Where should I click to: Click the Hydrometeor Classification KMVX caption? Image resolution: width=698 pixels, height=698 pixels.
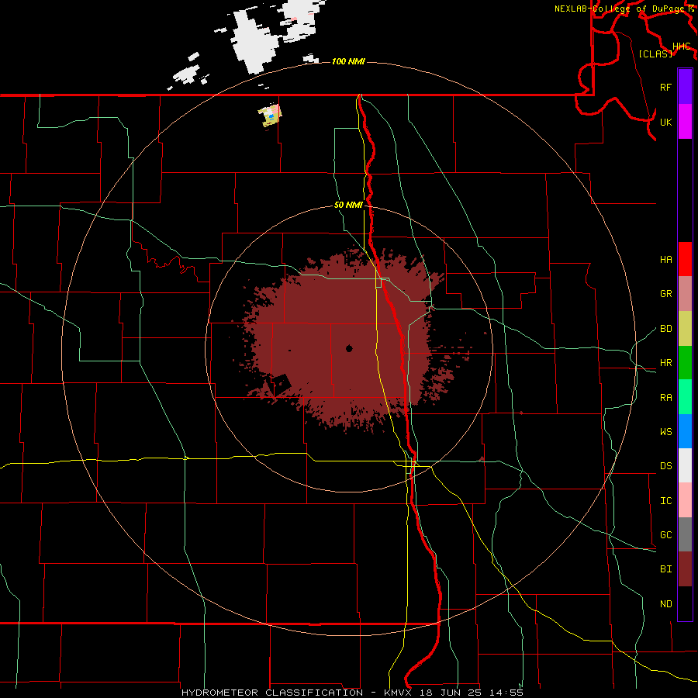[352, 693]
